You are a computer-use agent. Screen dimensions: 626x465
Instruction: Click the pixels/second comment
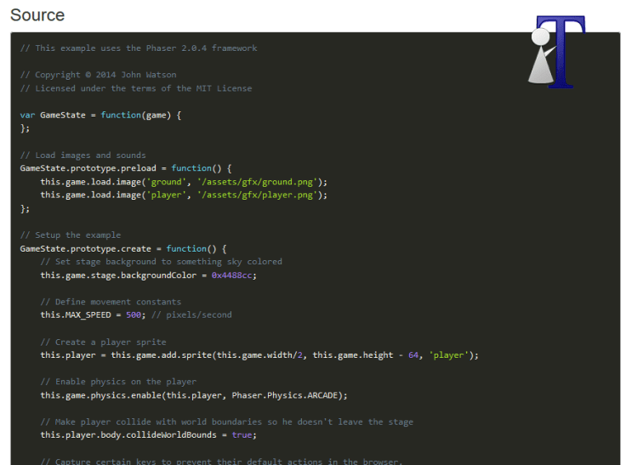(191, 315)
